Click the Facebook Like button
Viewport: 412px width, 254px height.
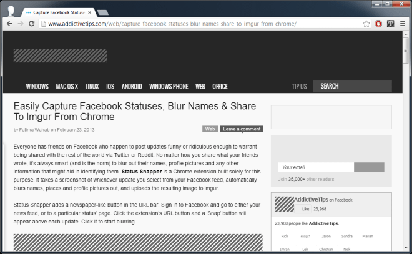pos(303,209)
